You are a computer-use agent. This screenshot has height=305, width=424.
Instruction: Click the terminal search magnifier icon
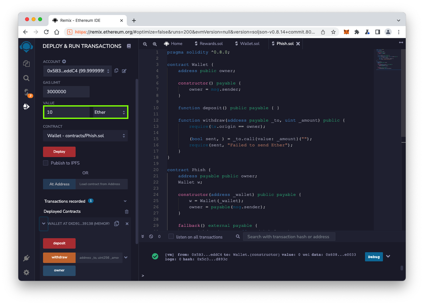click(238, 237)
